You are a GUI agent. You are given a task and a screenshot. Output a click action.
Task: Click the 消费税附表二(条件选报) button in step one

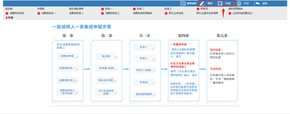pyautogui.click(x=68, y=92)
